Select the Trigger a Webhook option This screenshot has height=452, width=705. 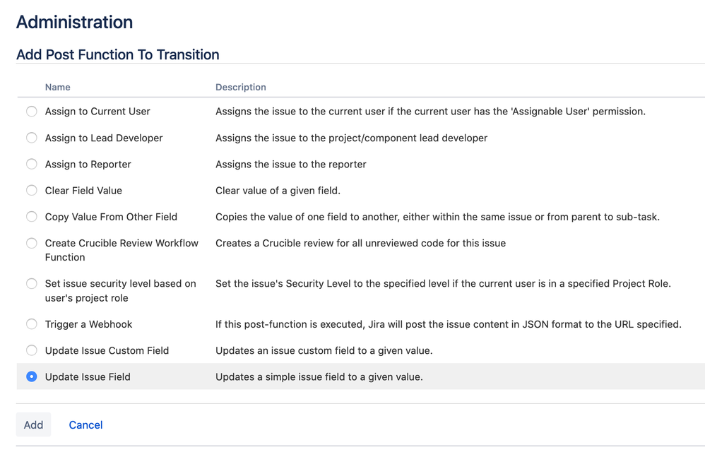[31, 323]
